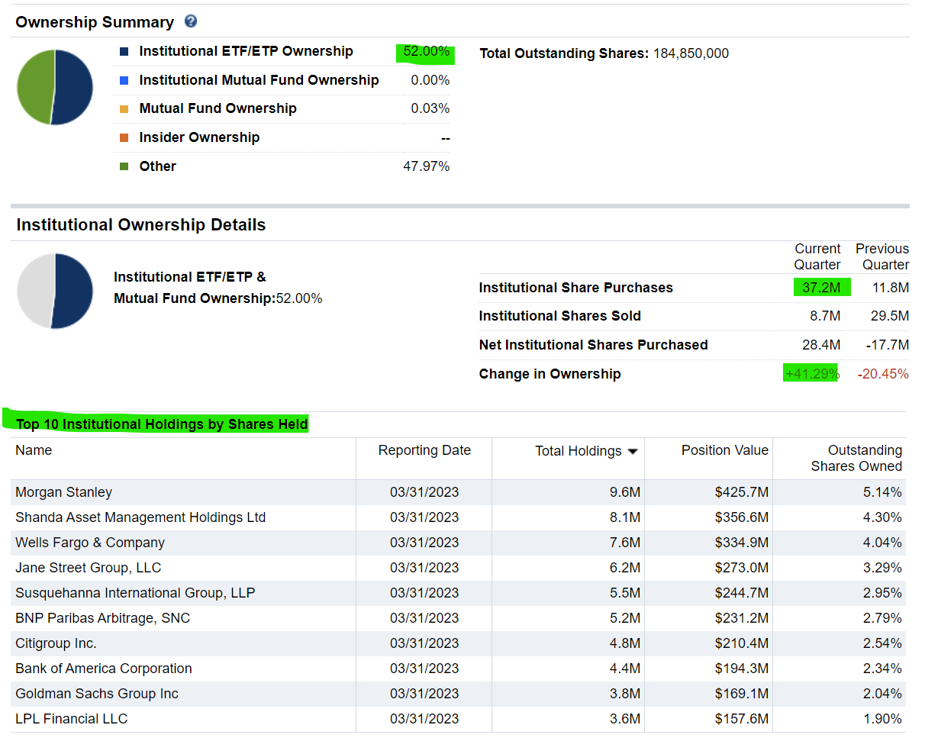Screen dimensions: 925x754
Task: Click Citigroup's 2.54% shares owned
Action: 882,643
